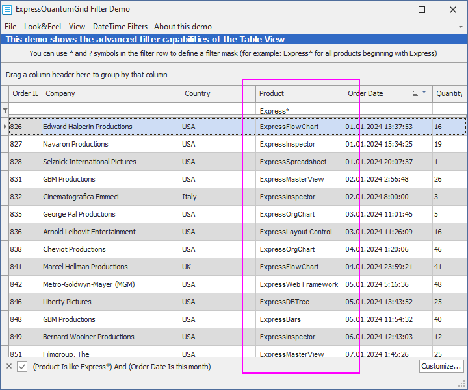Viewport: 468px width, 390px height.
Task: Click row indicator arrow for order 826
Action: pyautogui.click(x=5, y=127)
